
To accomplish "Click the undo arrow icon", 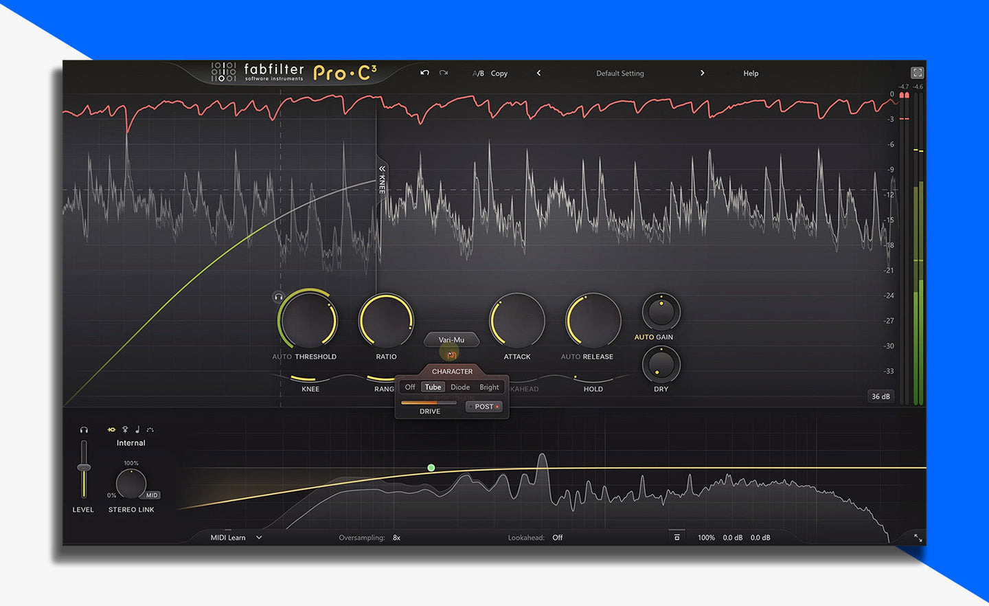I will (x=424, y=73).
